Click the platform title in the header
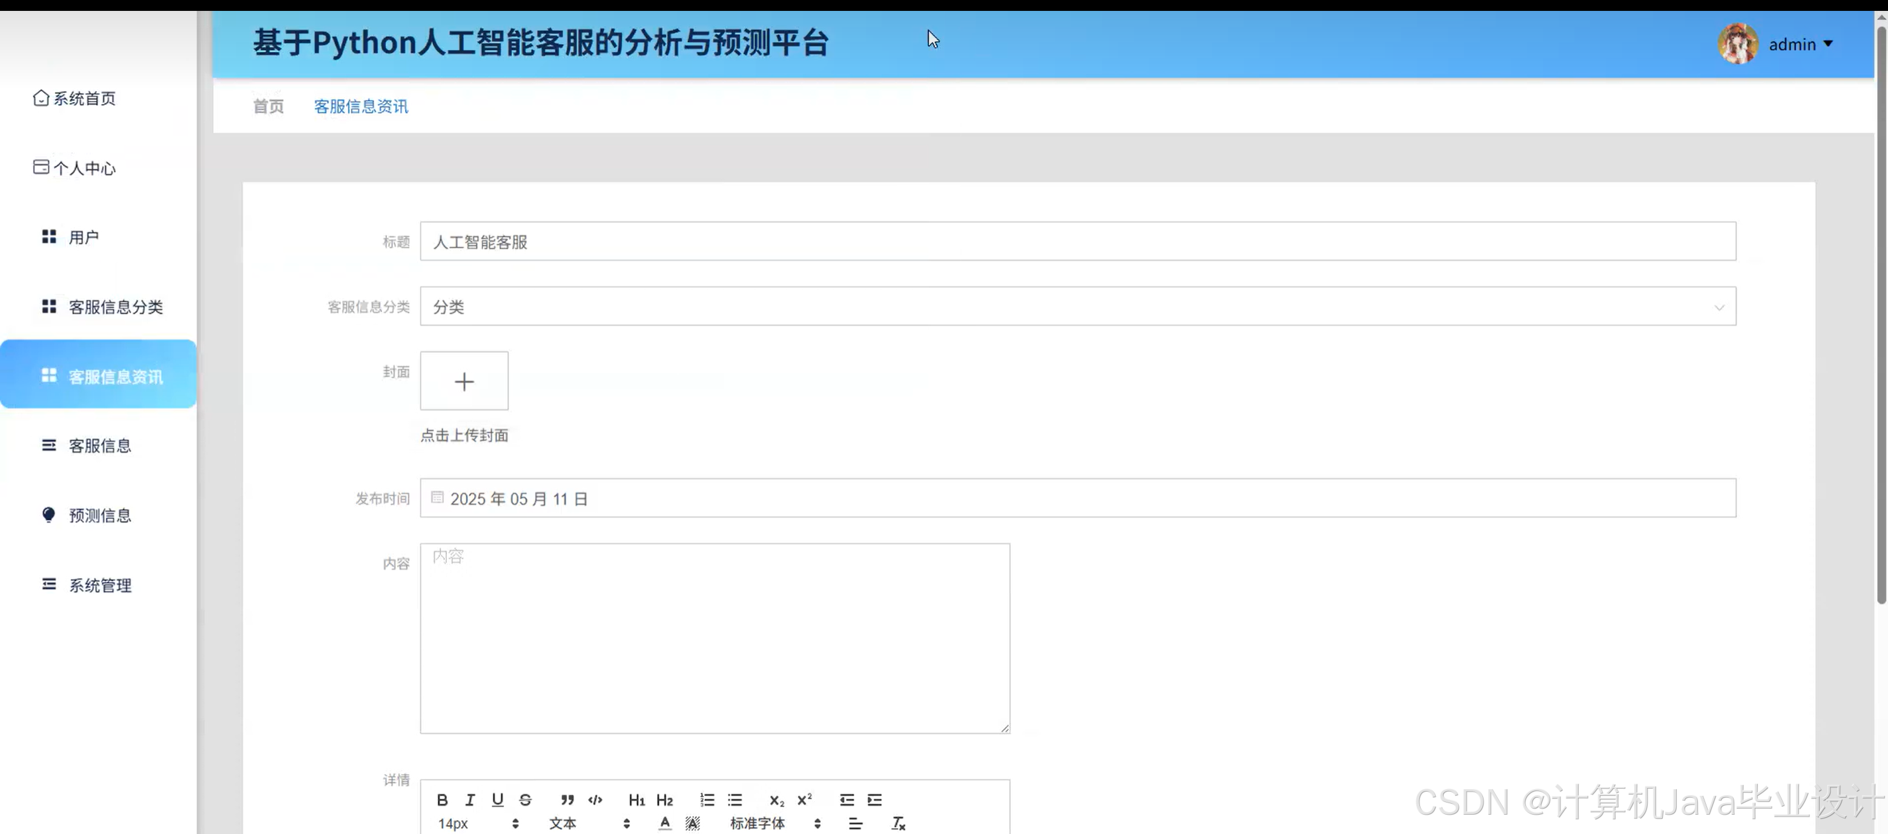The width and height of the screenshot is (1888, 834). [x=541, y=42]
